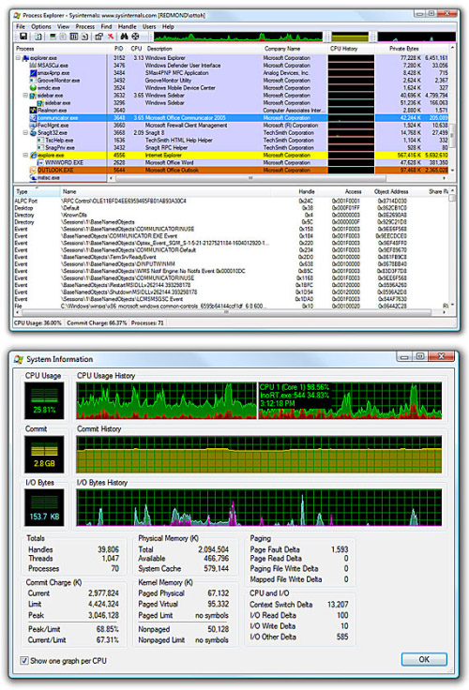Screen dimensions: 469x690
Task: Sort by the PID column header
Action: [x=118, y=49]
